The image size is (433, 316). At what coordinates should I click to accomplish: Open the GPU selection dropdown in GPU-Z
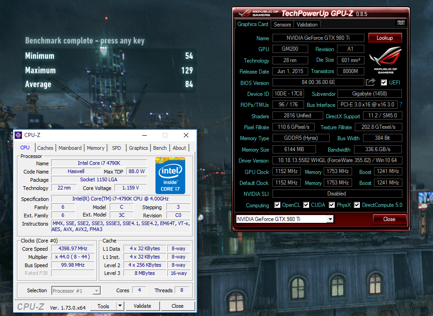click(330, 219)
